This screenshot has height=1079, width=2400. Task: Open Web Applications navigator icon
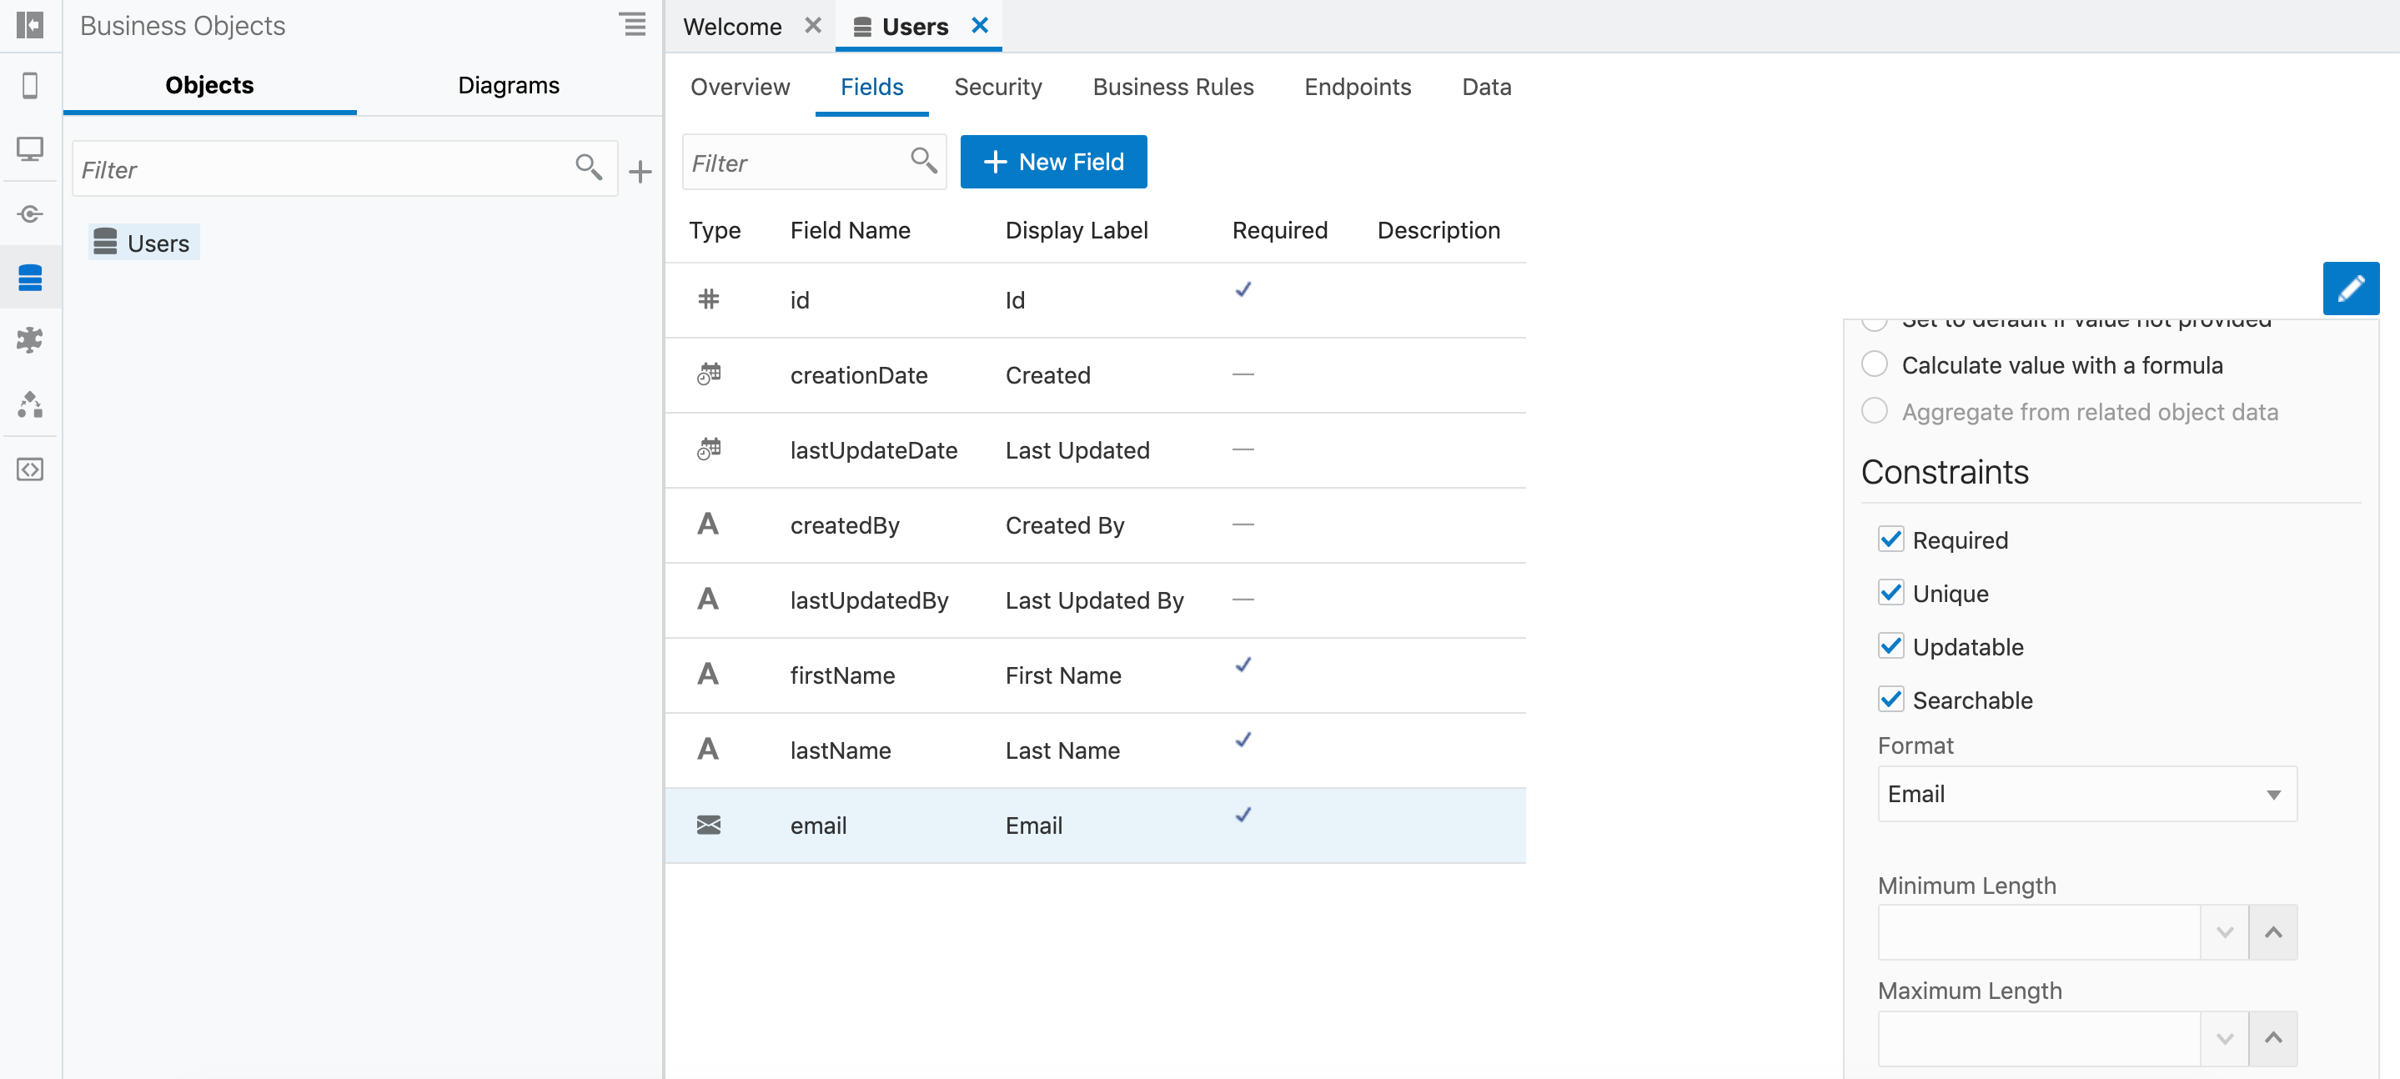30,149
